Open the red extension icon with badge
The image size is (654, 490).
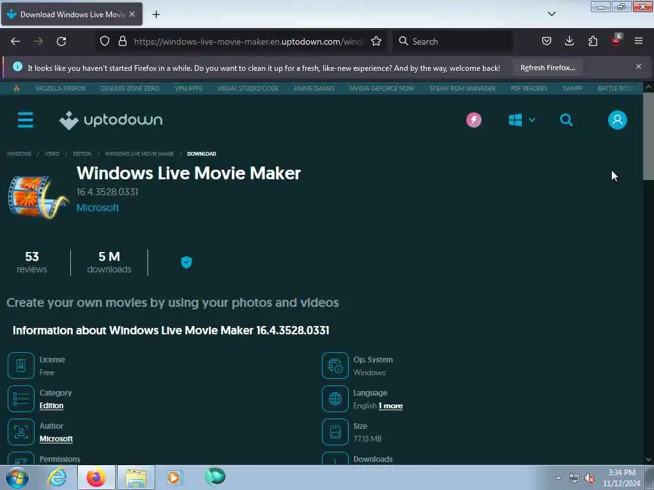[x=616, y=40]
